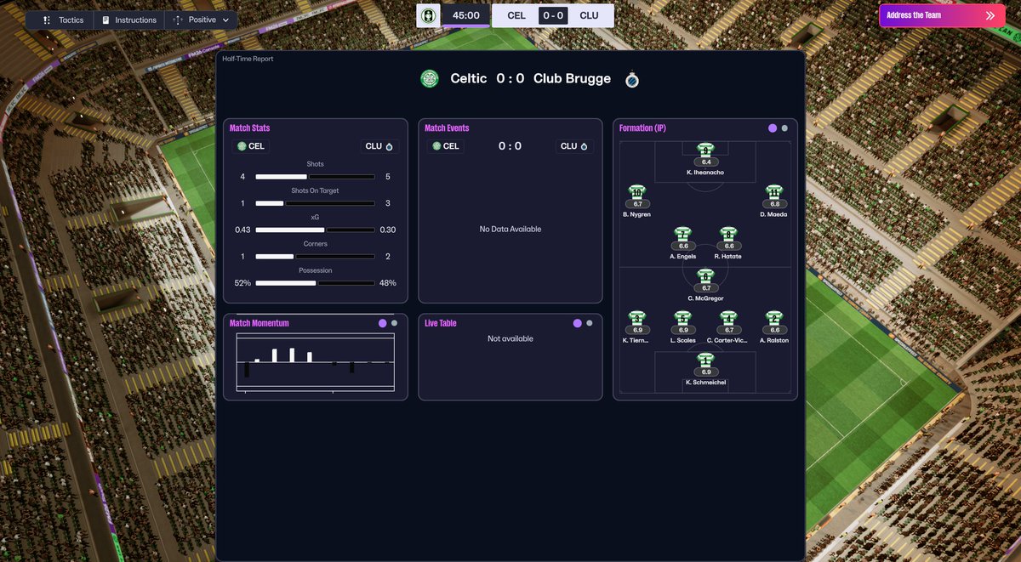
Task: Click the 45:00 match clock
Action: click(465, 15)
